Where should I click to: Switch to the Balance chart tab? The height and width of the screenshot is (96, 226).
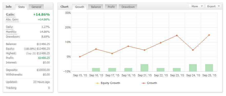click(x=96, y=7)
